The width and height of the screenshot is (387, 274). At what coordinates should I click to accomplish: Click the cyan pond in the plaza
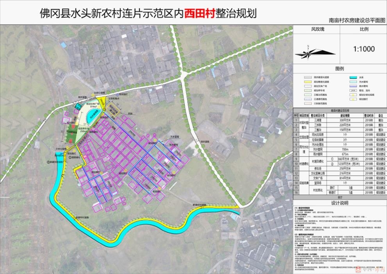coord(93,116)
